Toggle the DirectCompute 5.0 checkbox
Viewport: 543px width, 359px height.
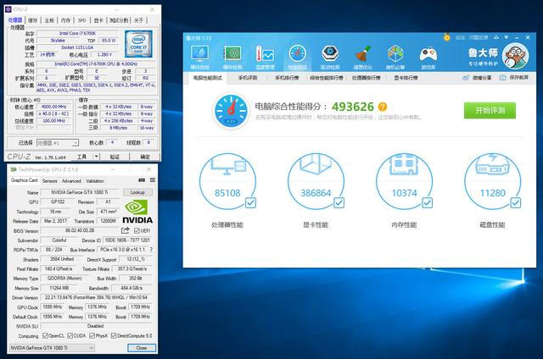113,335
